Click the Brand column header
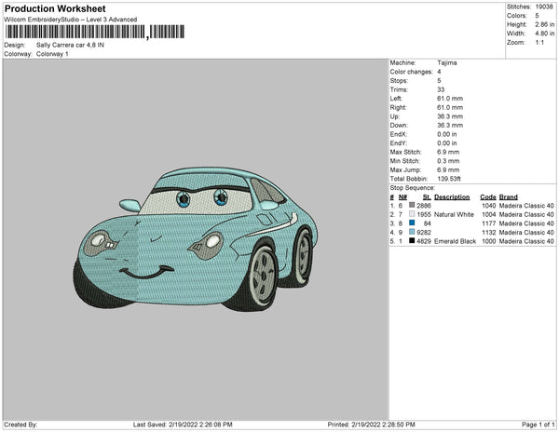The image size is (559, 432). click(x=508, y=197)
